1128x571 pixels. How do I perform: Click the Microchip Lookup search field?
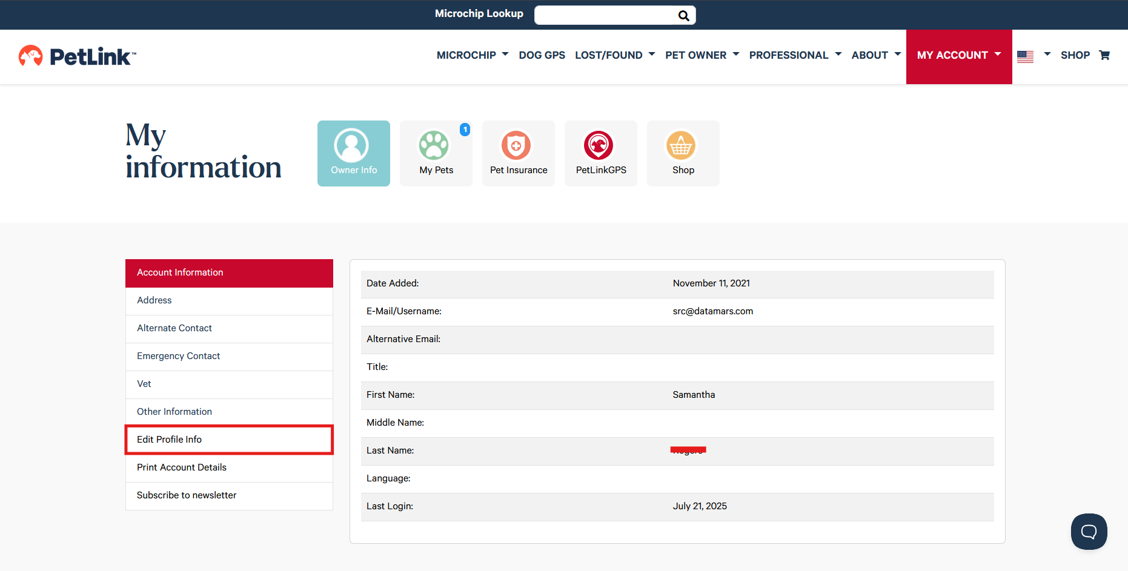605,16
